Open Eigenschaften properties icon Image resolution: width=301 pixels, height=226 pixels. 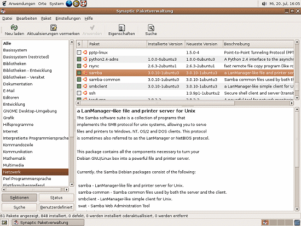121,28
